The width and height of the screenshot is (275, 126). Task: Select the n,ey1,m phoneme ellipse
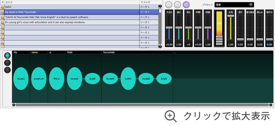point(39,79)
